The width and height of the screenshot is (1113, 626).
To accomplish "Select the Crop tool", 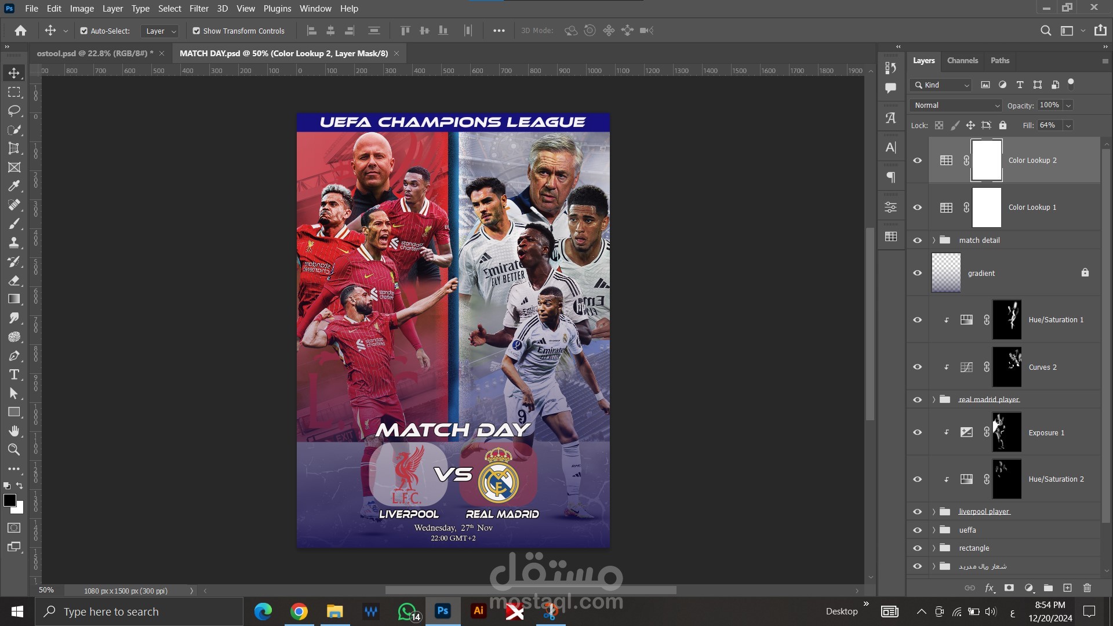I will pyautogui.click(x=14, y=148).
